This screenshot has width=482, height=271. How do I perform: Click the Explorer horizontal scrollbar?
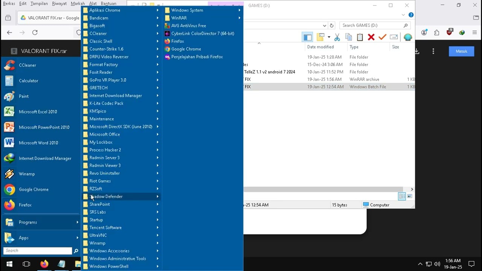click(323, 189)
